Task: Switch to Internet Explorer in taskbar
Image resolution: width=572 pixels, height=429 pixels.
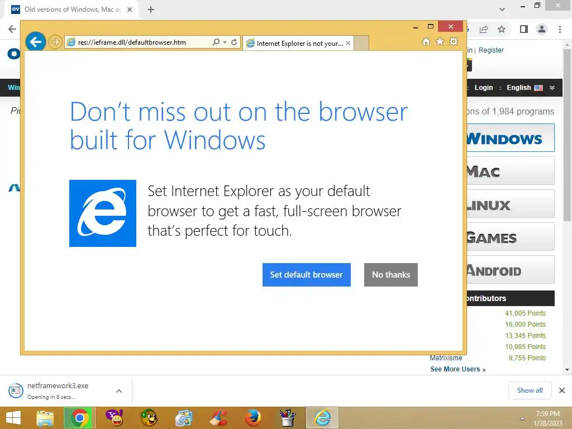Action: click(x=322, y=418)
